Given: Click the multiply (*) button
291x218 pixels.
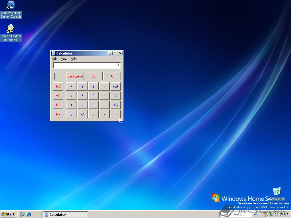Looking at the screenshot, I should [x=105, y=96].
